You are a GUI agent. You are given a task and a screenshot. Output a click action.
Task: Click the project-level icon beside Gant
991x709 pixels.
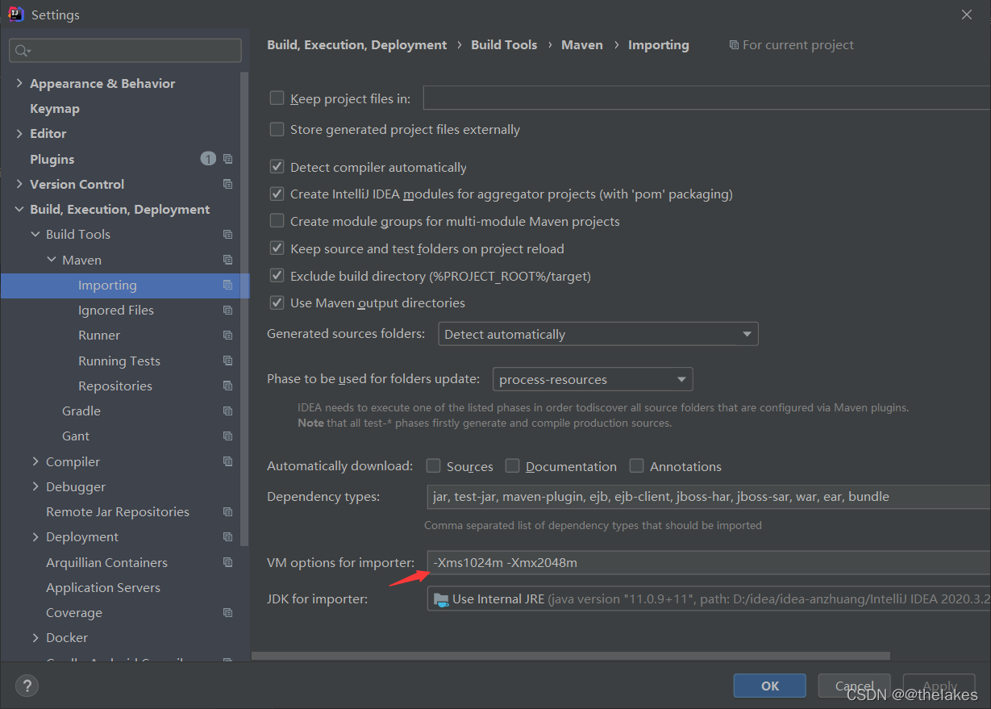(x=228, y=436)
